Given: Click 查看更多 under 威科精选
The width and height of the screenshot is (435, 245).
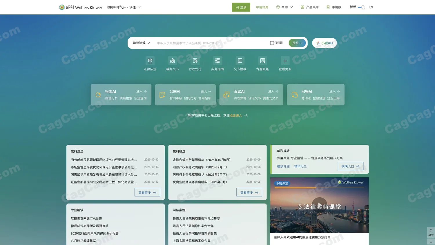Looking at the screenshot, I should [249, 192].
